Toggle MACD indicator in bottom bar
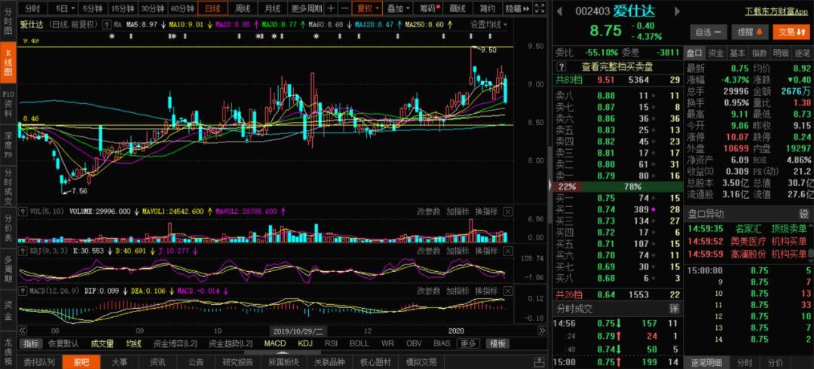 click(274, 343)
